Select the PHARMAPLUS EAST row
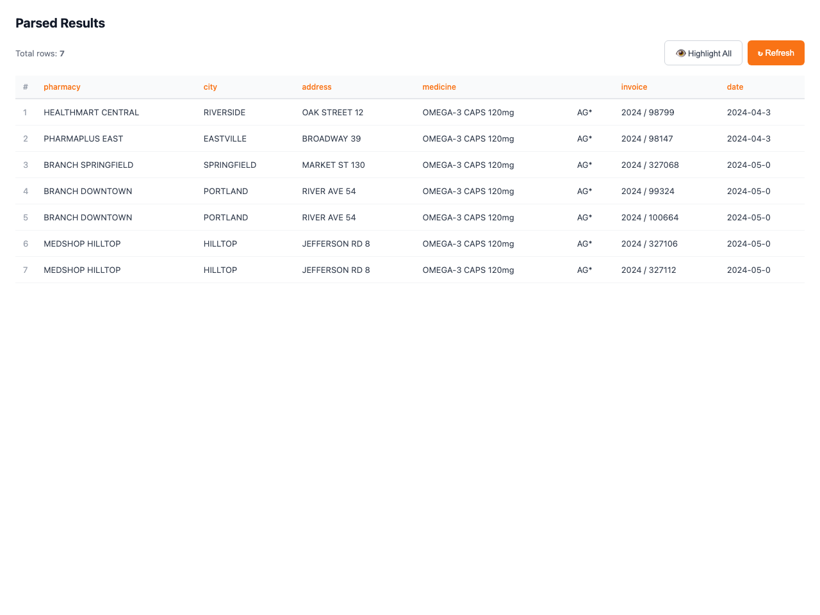Viewport: 820px width, 615px height. [x=83, y=138]
